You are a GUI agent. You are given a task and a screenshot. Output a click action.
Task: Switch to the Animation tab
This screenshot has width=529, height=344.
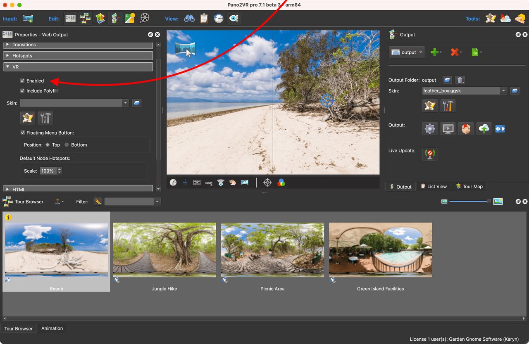point(52,328)
